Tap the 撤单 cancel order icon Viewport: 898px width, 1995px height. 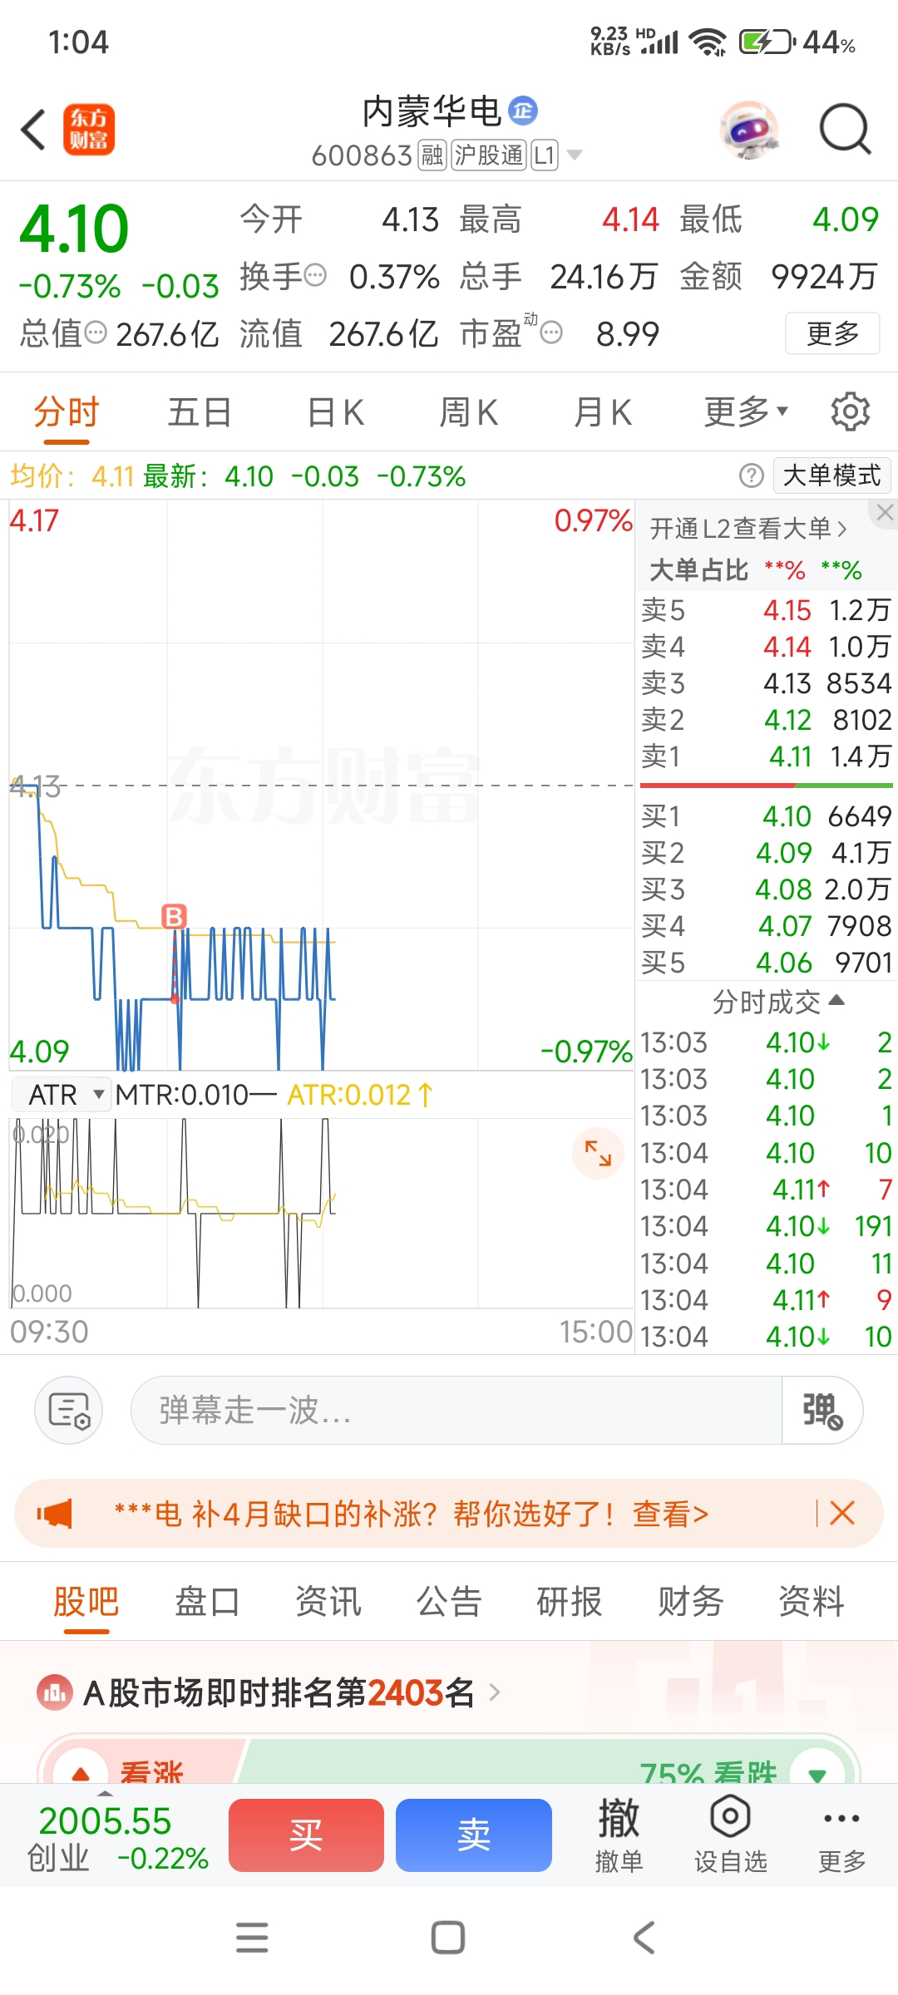pos(619,1835)
